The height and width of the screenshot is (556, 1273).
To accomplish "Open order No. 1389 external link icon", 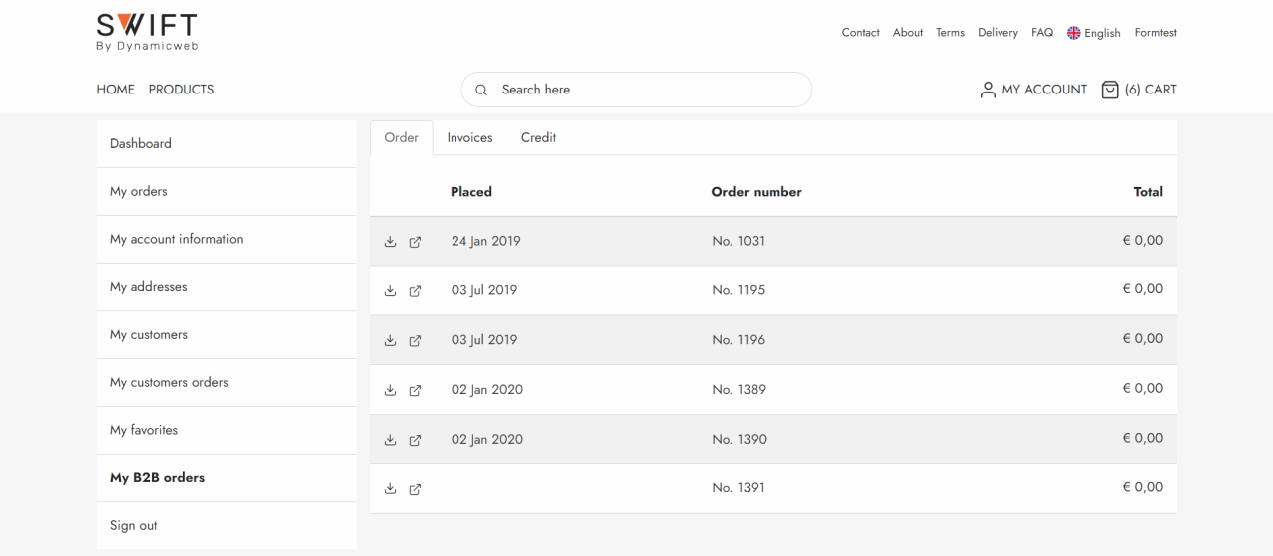I will 416,390.
